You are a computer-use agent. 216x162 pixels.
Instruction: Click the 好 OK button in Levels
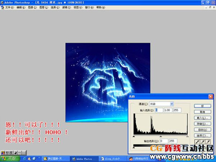point(202,106)
